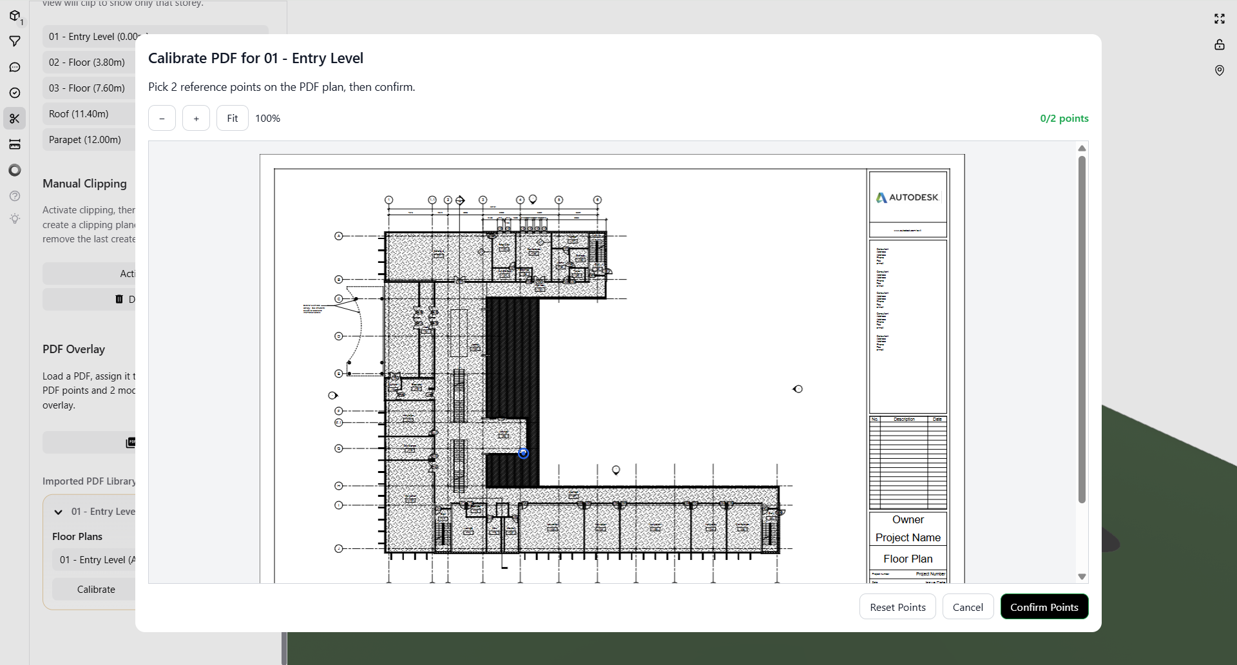Toggle the lightbulb theme icon

coord(15,218)
